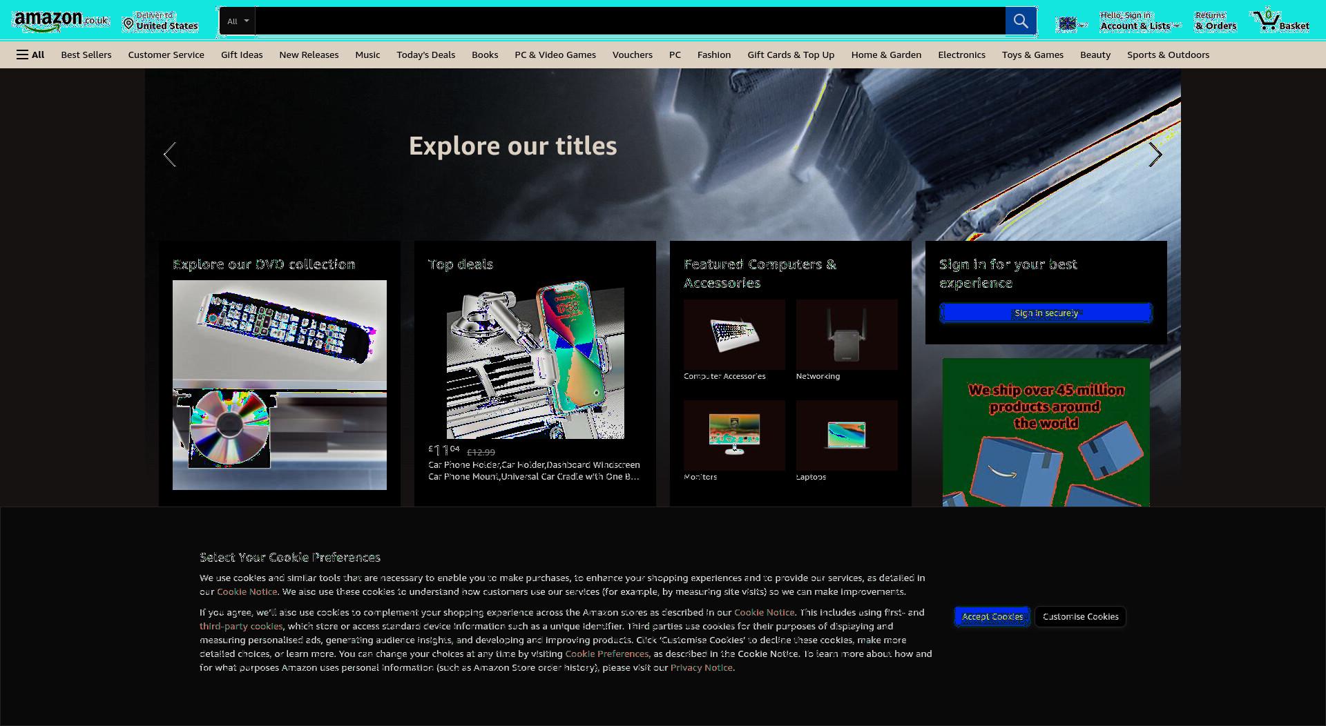This screenshot has width=1326, height=726.
Task: Open the Computer Accessories keyboard thumbnail
Action: 734,335
